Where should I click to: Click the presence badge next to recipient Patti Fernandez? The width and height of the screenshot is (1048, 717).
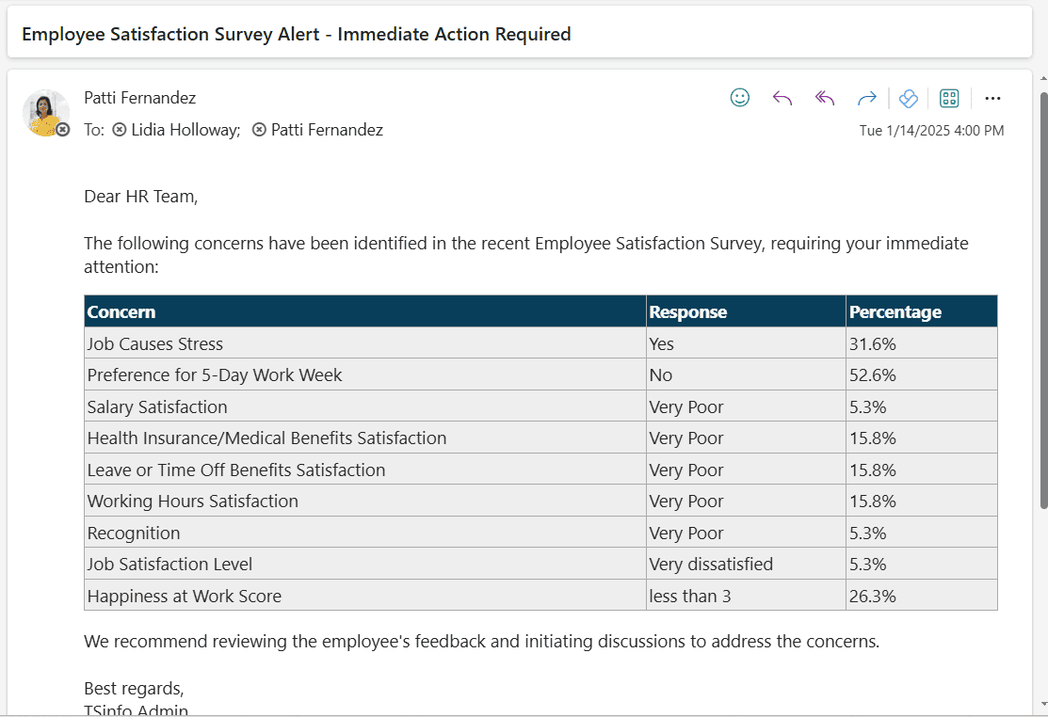click(259, 130)
